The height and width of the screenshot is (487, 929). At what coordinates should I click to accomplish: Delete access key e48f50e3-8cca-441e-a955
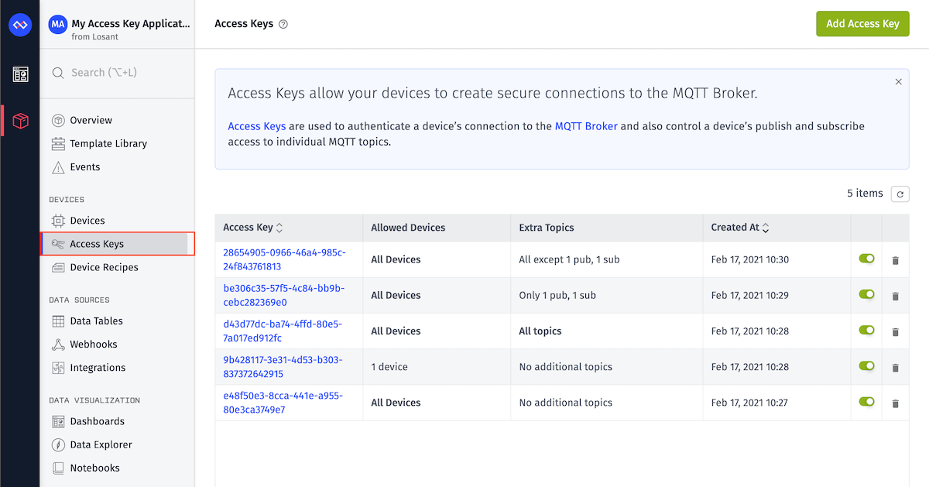(896, 403)
